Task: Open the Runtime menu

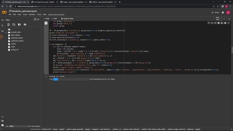Action: 32,15
